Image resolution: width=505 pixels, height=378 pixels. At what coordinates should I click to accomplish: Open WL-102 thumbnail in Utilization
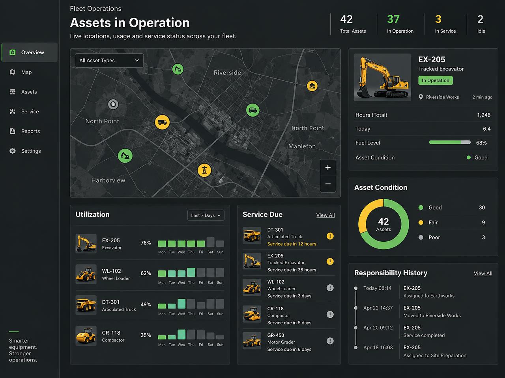(x=86, y=274)
